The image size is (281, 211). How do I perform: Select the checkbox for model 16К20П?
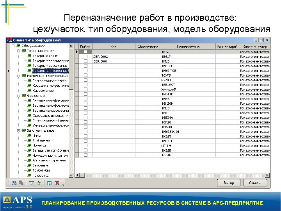pyautogui.click(x=85, y=127)
